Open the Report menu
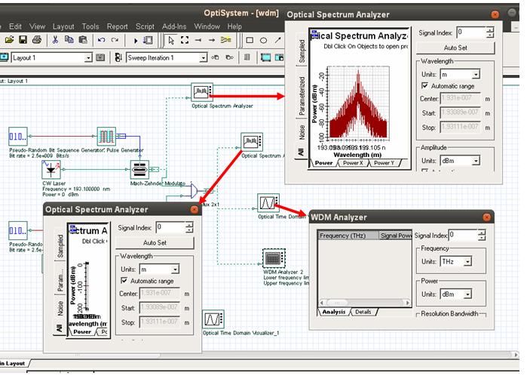527x379 pixels. click(118, 26)
